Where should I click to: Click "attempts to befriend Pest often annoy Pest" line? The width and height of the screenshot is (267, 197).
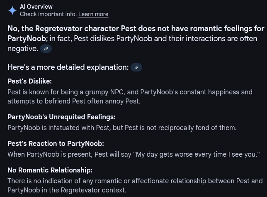[74, 101]
